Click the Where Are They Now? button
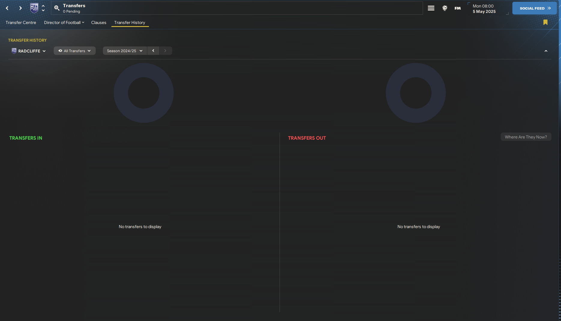This screenshot has height=321, width=561. (526, 137)
